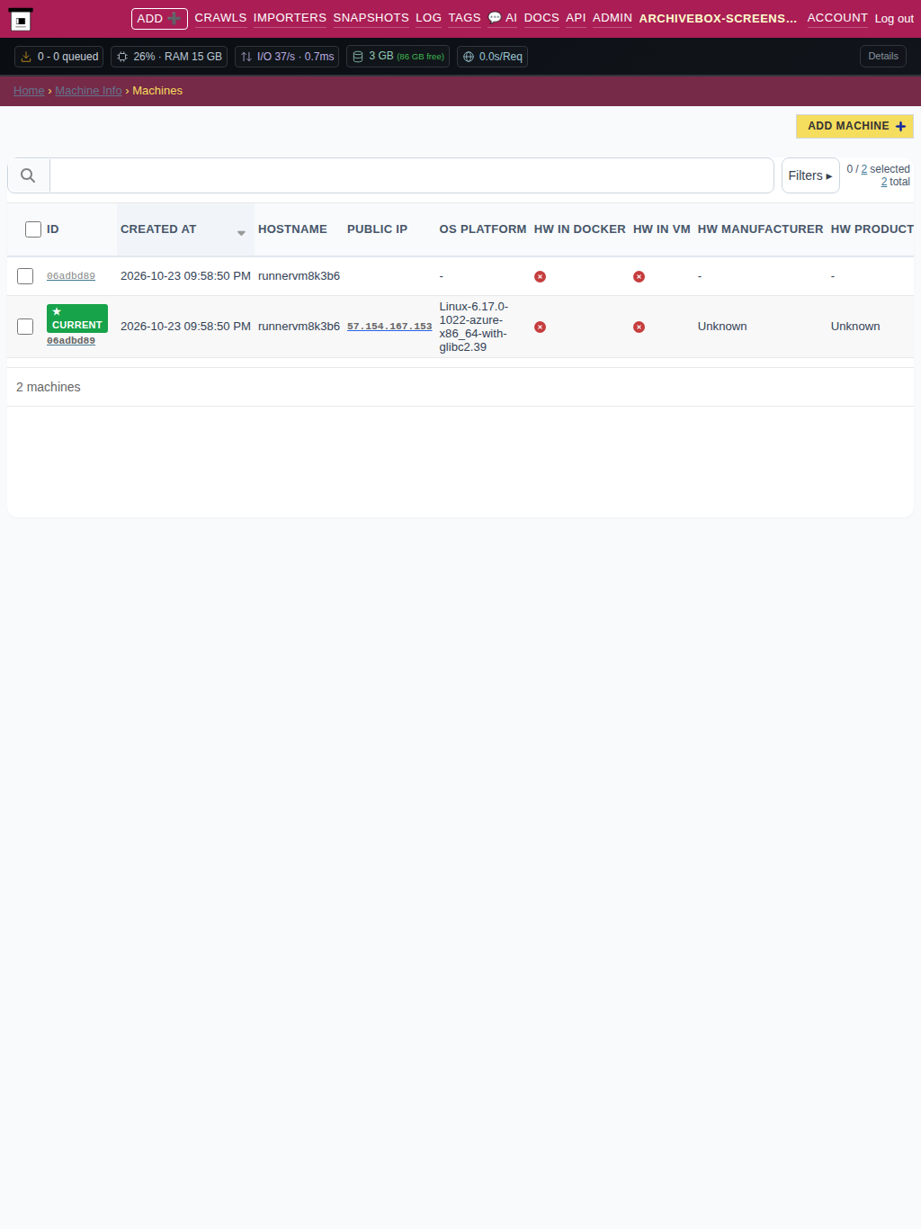This screenshot has height=1229, width=921.
Task: Focus the machine search input field
Action: click(412, 175)
